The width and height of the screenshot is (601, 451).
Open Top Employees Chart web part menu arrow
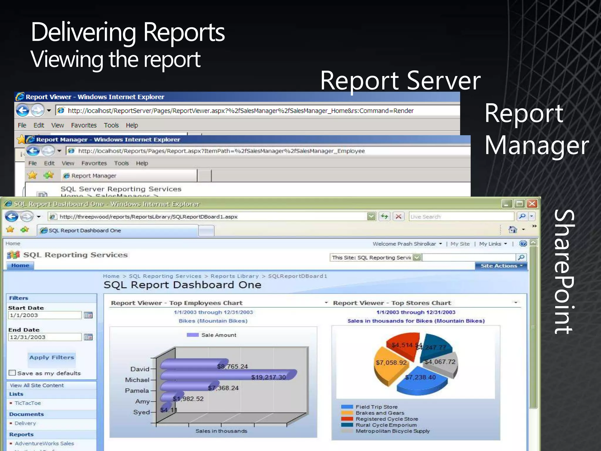pos(326,303)
